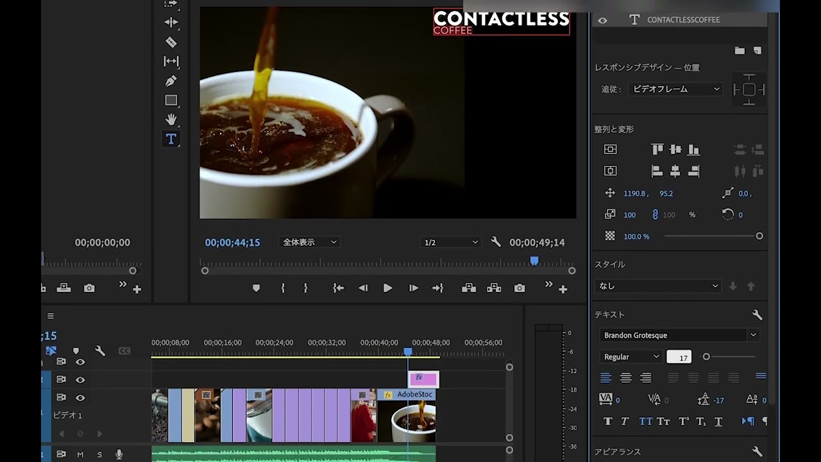The height and width of the screenshot is (462, 821).
Task: Enable All Caps text style
Action: point(645,422)
